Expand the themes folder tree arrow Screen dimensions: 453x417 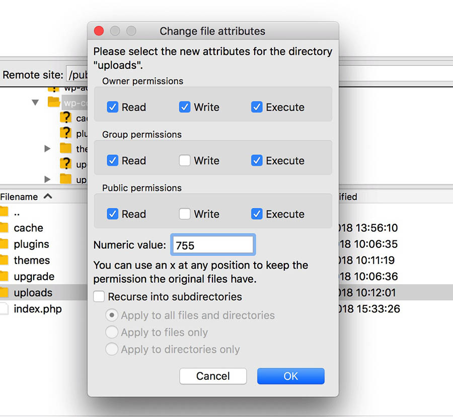(47, 148)
